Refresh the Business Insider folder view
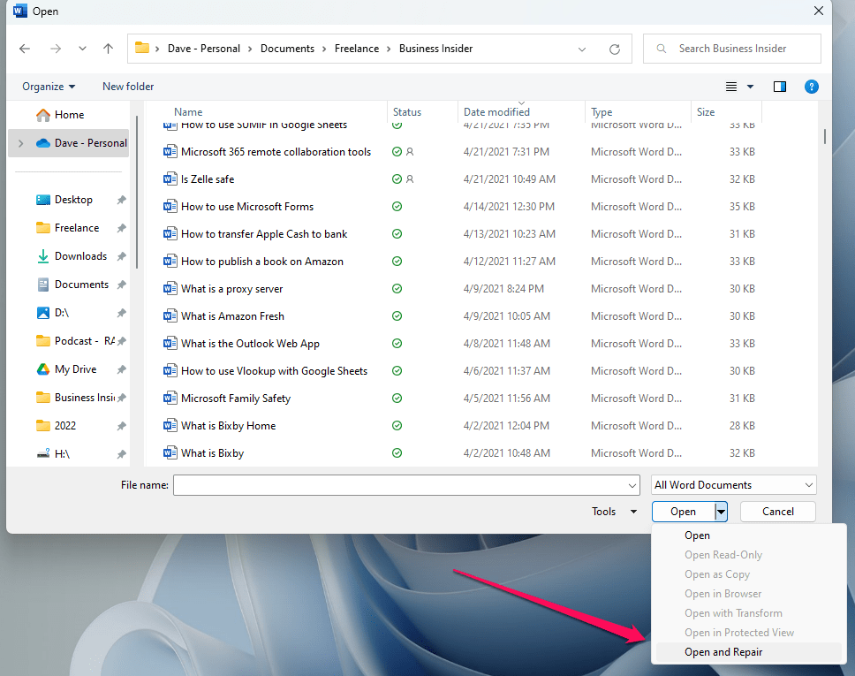 point(615,49)
